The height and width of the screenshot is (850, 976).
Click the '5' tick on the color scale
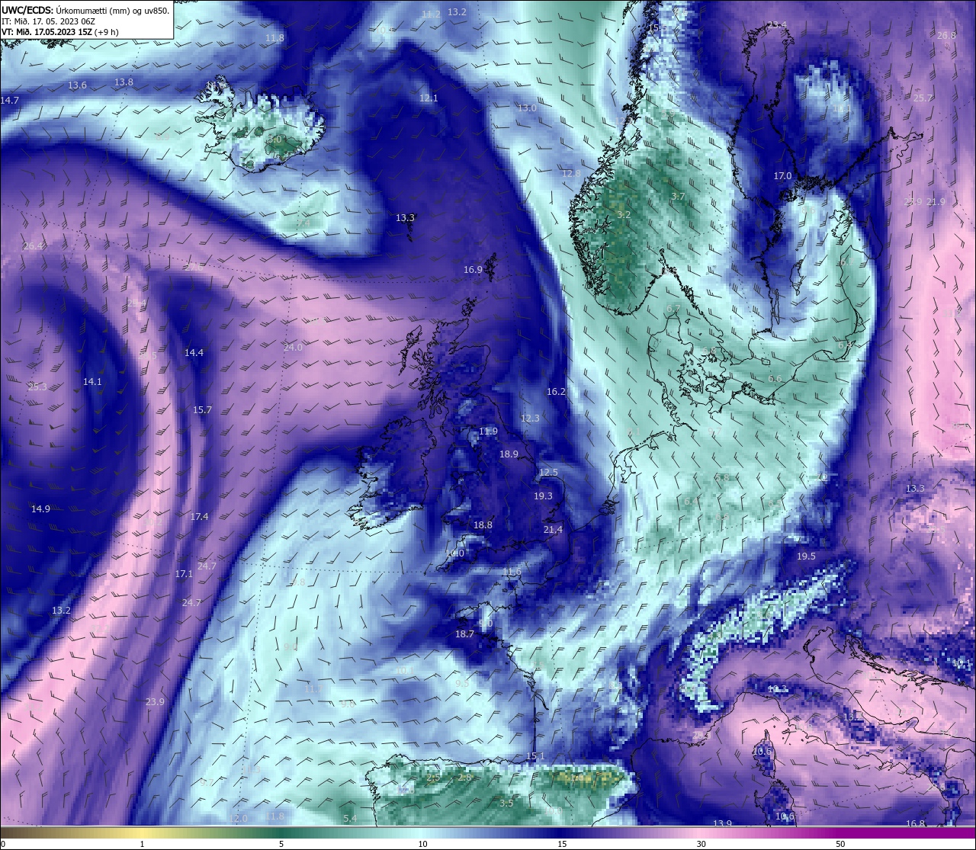point(281,844)
